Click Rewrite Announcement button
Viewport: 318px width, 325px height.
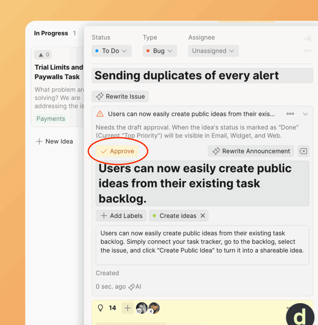(251, 151)
